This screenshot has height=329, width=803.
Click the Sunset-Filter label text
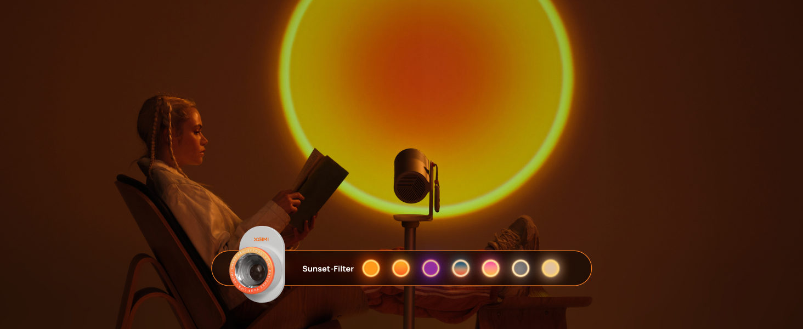click(x=328, y=269)
